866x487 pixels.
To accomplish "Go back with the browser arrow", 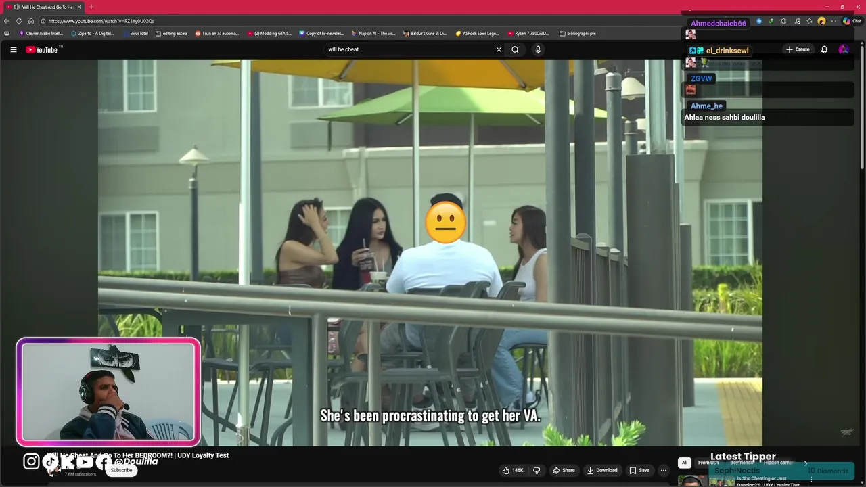I will pos(7,21).
